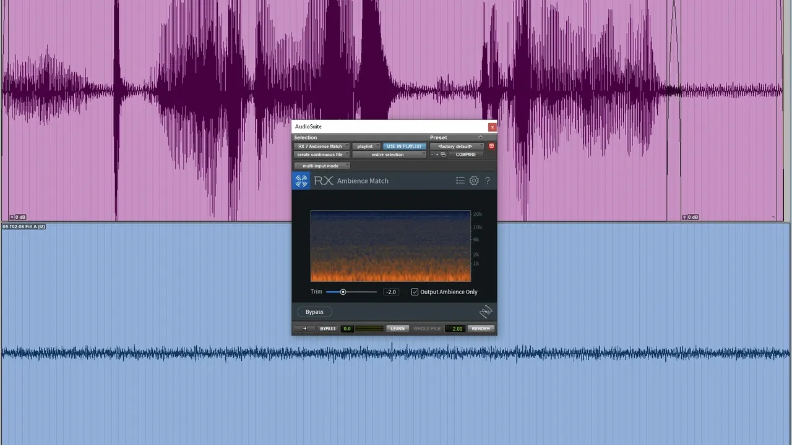
Task: Open the RX preset manager list icon
Action: (460, 180)
